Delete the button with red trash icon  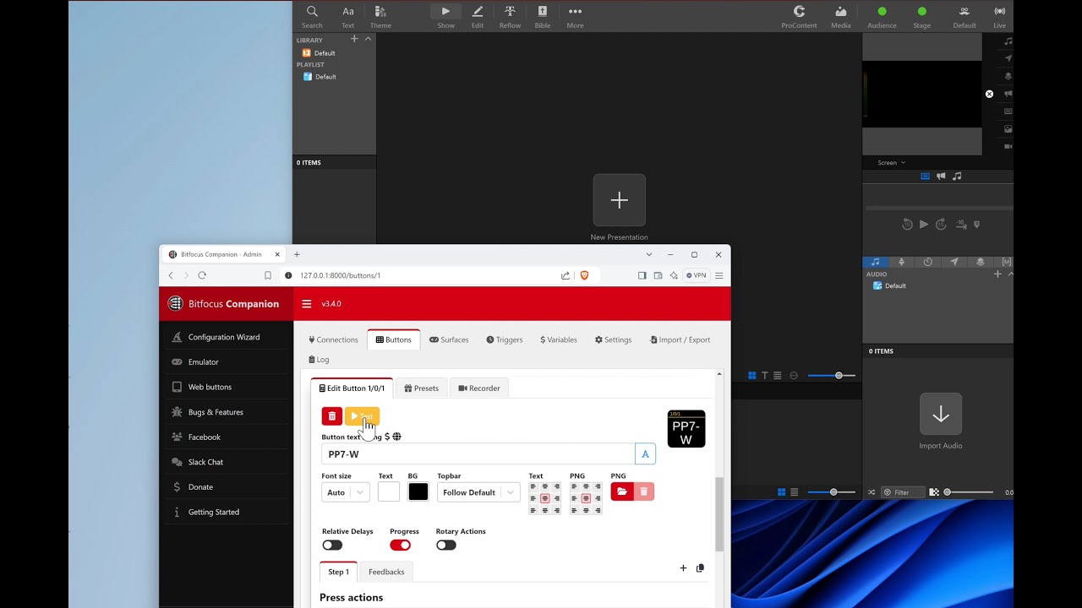point(331,416)
